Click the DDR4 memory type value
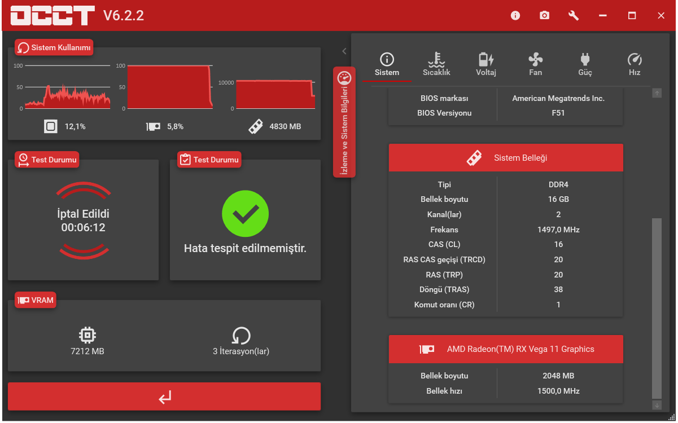This screenshot has width=678, height=423. (558, 184)
